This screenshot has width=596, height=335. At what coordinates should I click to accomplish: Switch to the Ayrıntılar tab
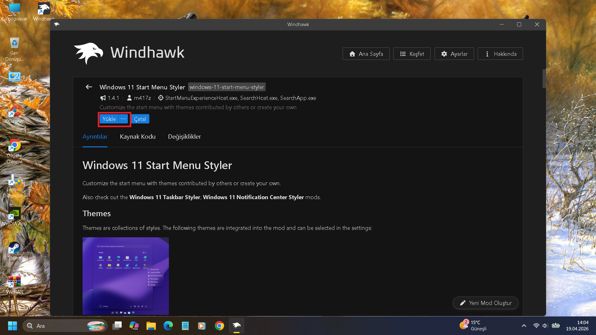click(x=95, y=137)
